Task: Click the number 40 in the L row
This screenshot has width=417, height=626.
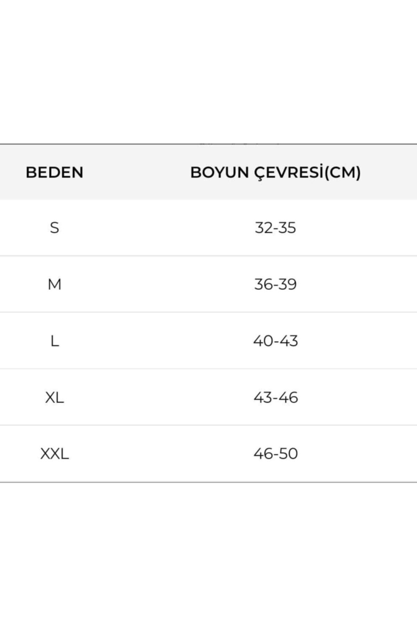Action: click(263, 341)
